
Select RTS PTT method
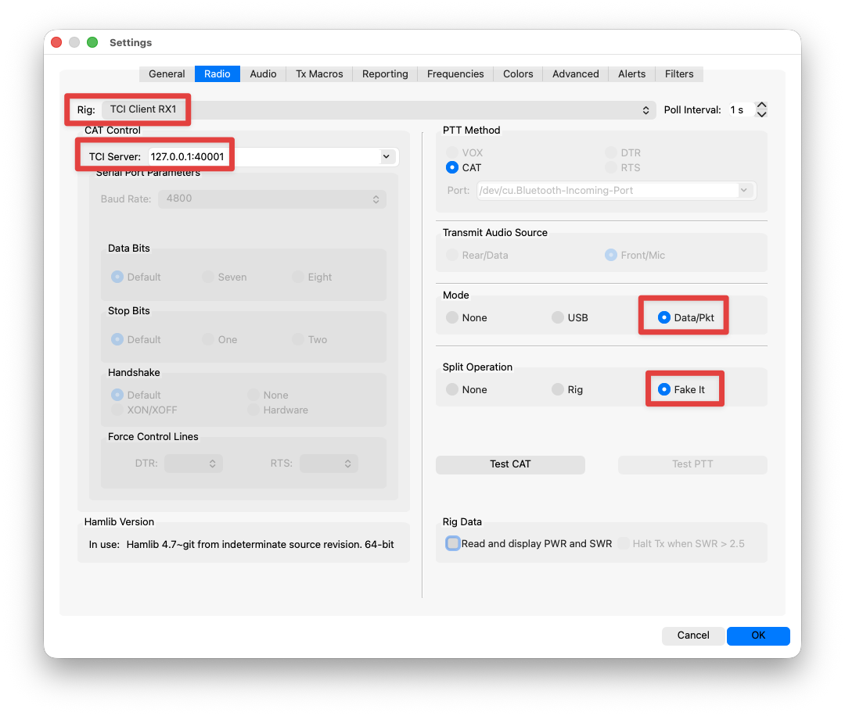coord(623,167)
